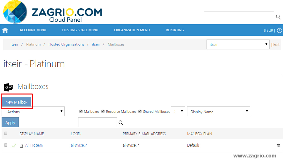Select the Ali Hoseini row checkbox

click(6, 145)
